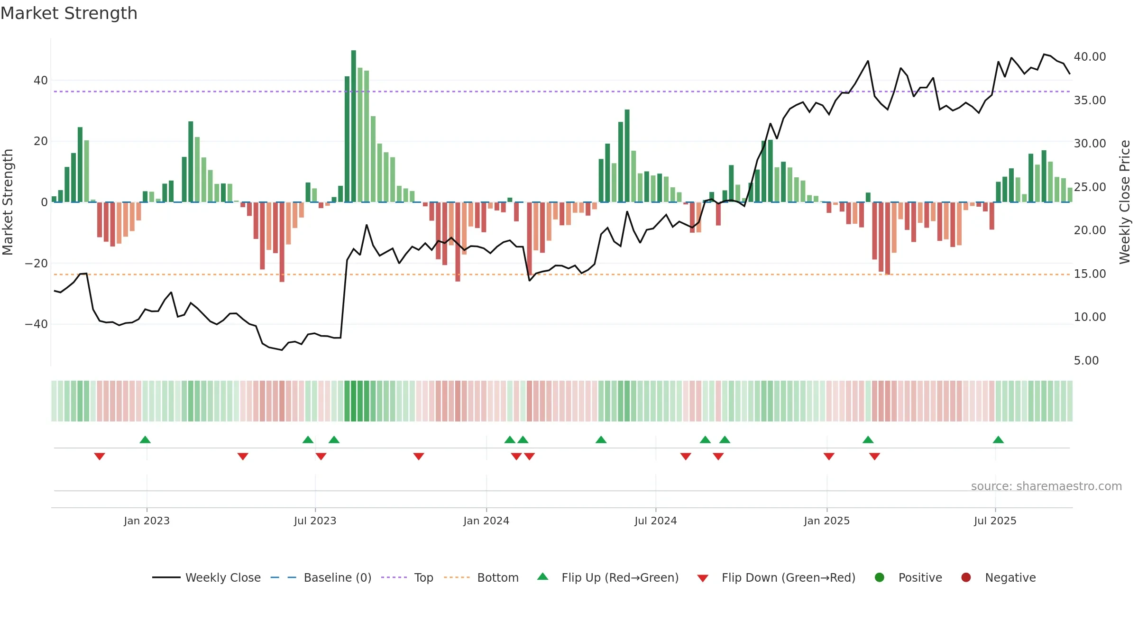
Task: Toggle the Bottom legend entry
Action: [481, 577]
